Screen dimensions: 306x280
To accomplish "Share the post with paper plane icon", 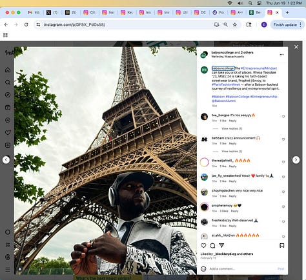I will pyautogui.click(x=221, y=245).
